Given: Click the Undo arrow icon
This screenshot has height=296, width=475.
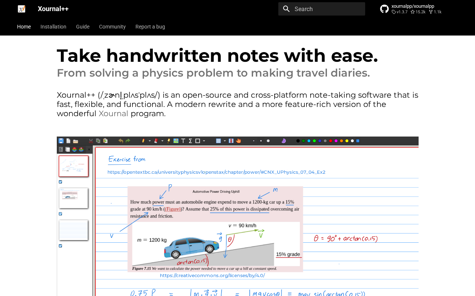Looking at the screenshot, I should tap(121, 141).
